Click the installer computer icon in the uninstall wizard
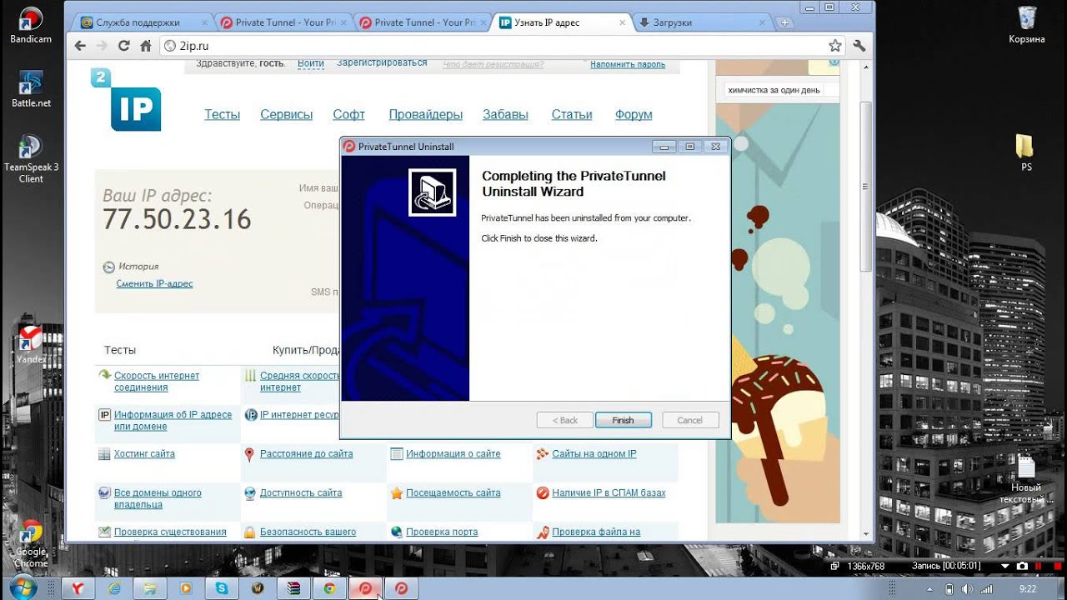Image resolution: width=1067 pixels, height=600 pixels. coord(432,192)
